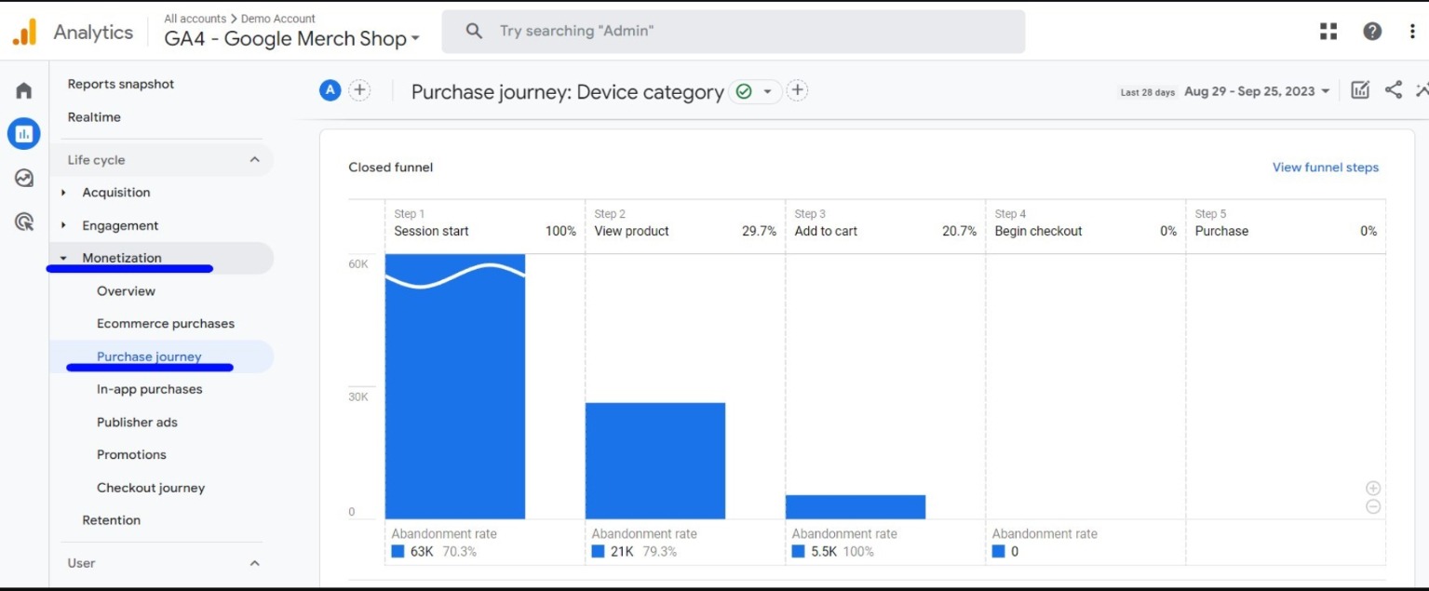Click the 'Last 28 days' label
The image size is (1429, 591).
[1148, 92]
